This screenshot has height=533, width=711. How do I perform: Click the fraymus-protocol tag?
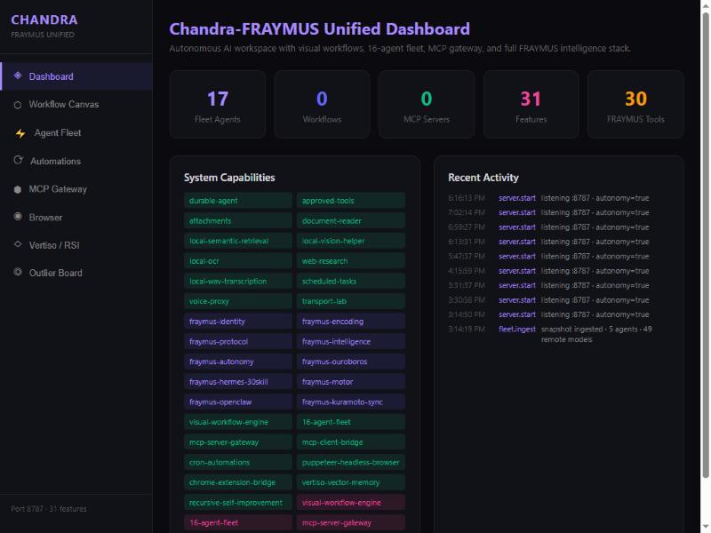238,341
